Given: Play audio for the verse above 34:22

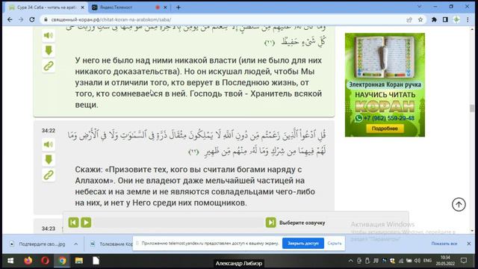Looking at the screenshot, I should point(49,35).
